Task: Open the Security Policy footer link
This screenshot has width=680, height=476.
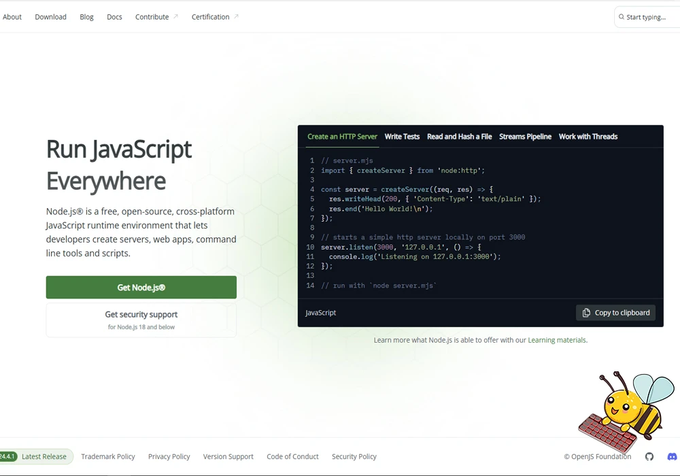Action: coord(354,456)
